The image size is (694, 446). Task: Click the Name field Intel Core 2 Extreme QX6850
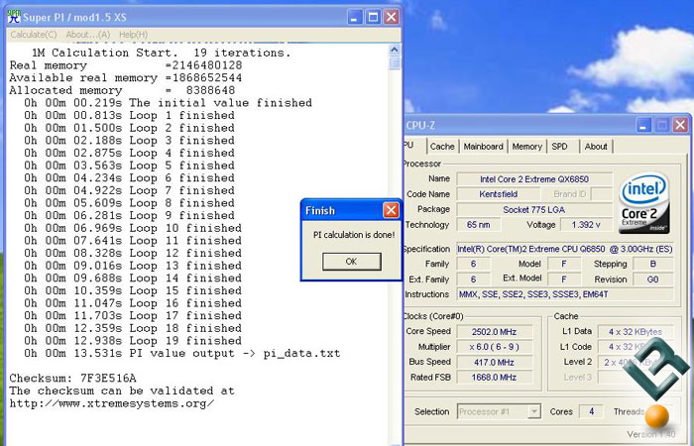tap(534, 179)
